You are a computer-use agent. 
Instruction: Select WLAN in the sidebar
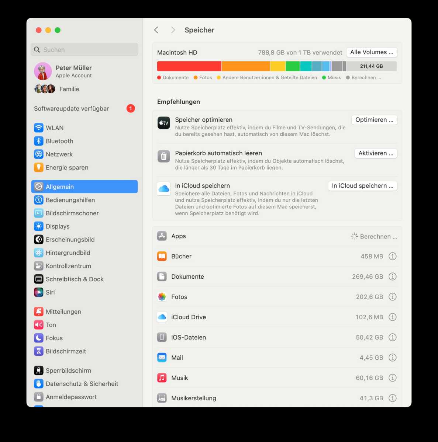click(x=55, y=128)
